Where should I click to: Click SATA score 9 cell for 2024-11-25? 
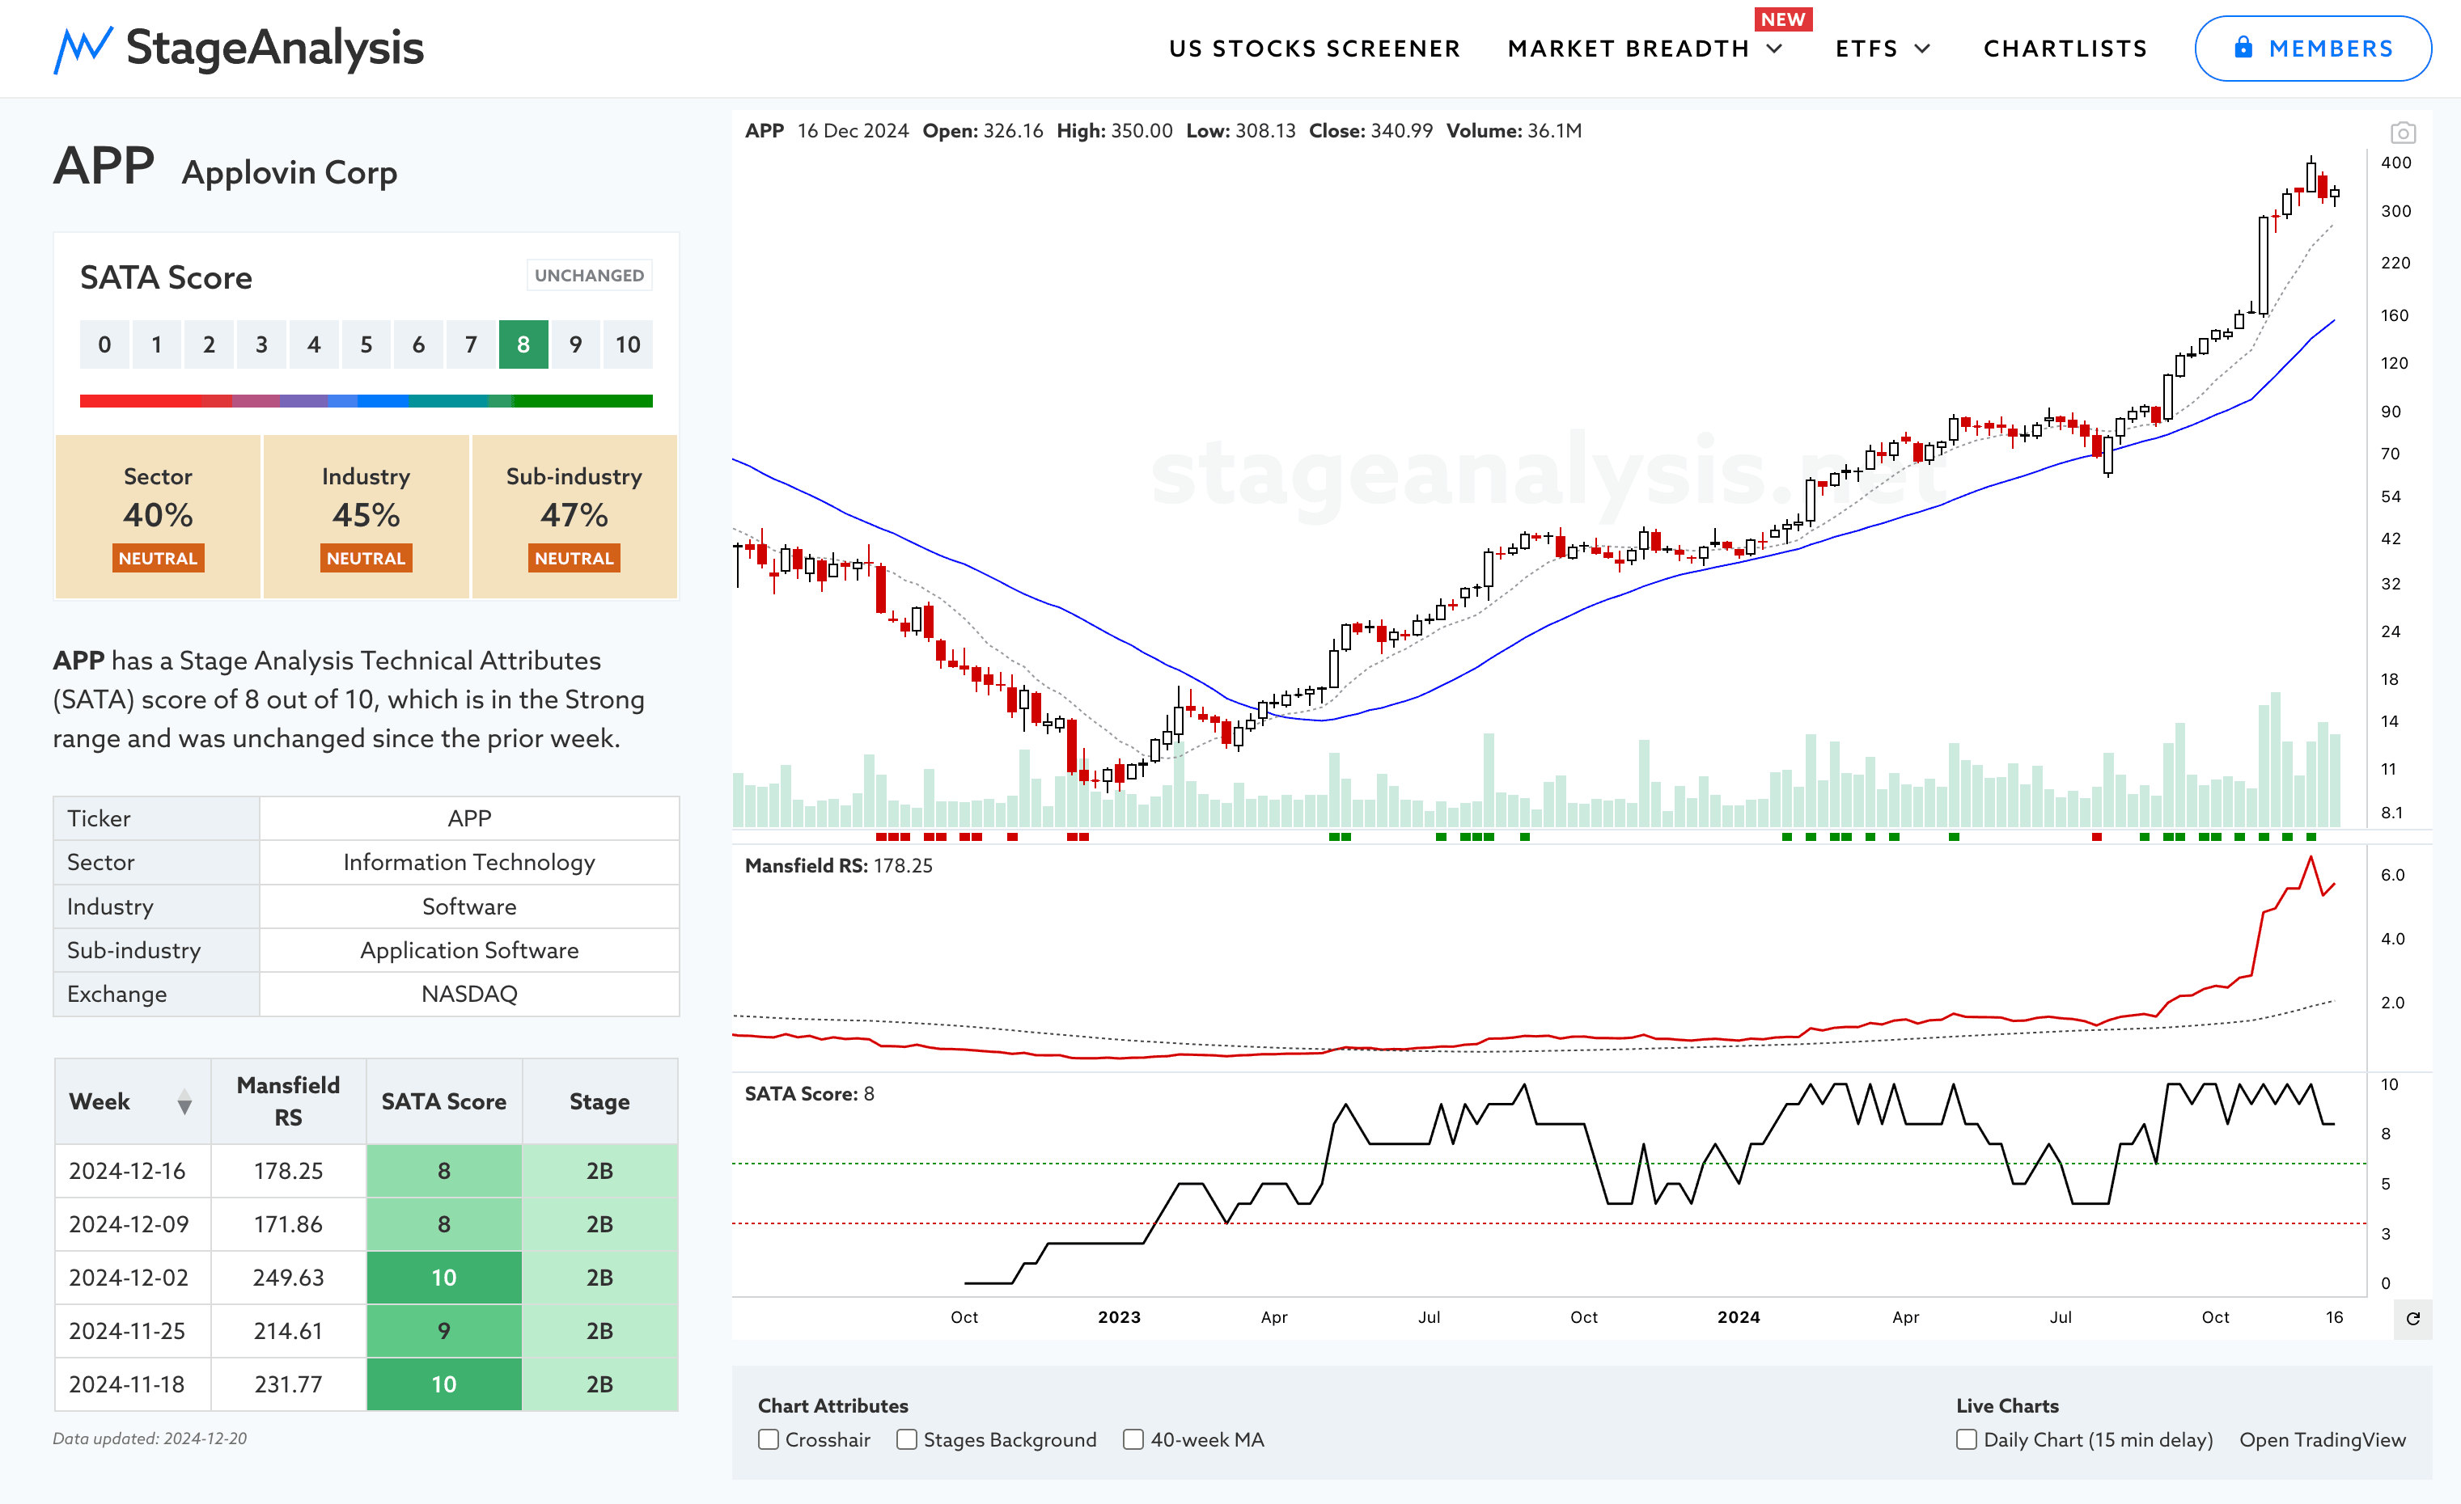[x=443, y=1330]
